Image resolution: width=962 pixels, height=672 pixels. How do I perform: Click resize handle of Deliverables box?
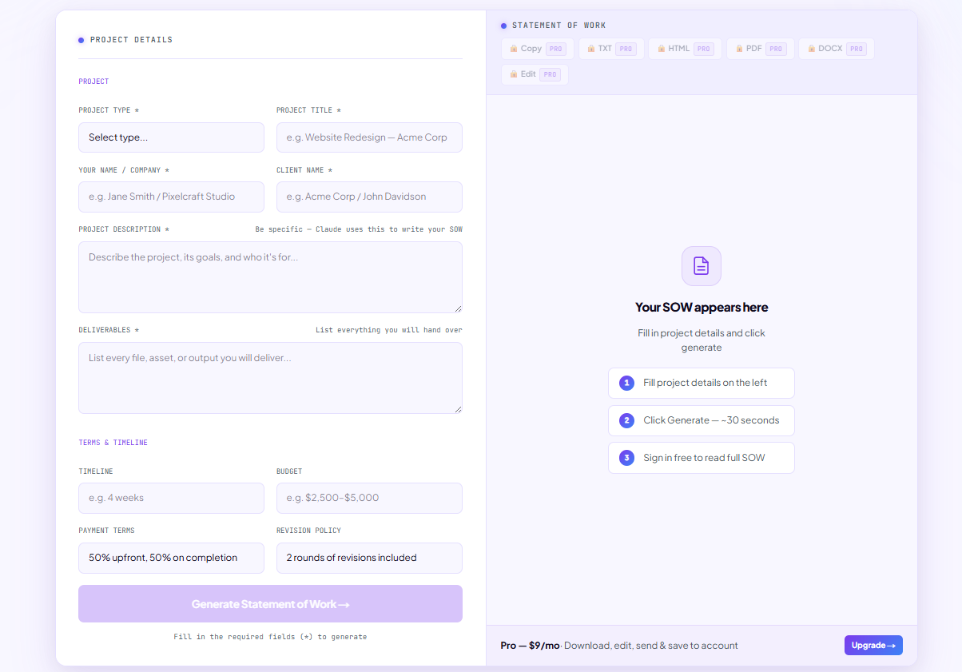[458, 409]
